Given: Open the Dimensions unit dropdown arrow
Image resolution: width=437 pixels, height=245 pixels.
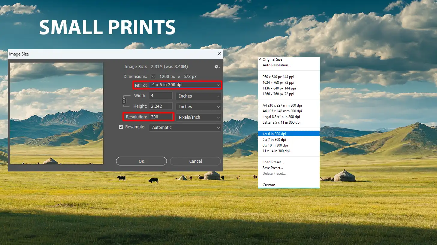Looking at the screenshot, I should point(153,76).
